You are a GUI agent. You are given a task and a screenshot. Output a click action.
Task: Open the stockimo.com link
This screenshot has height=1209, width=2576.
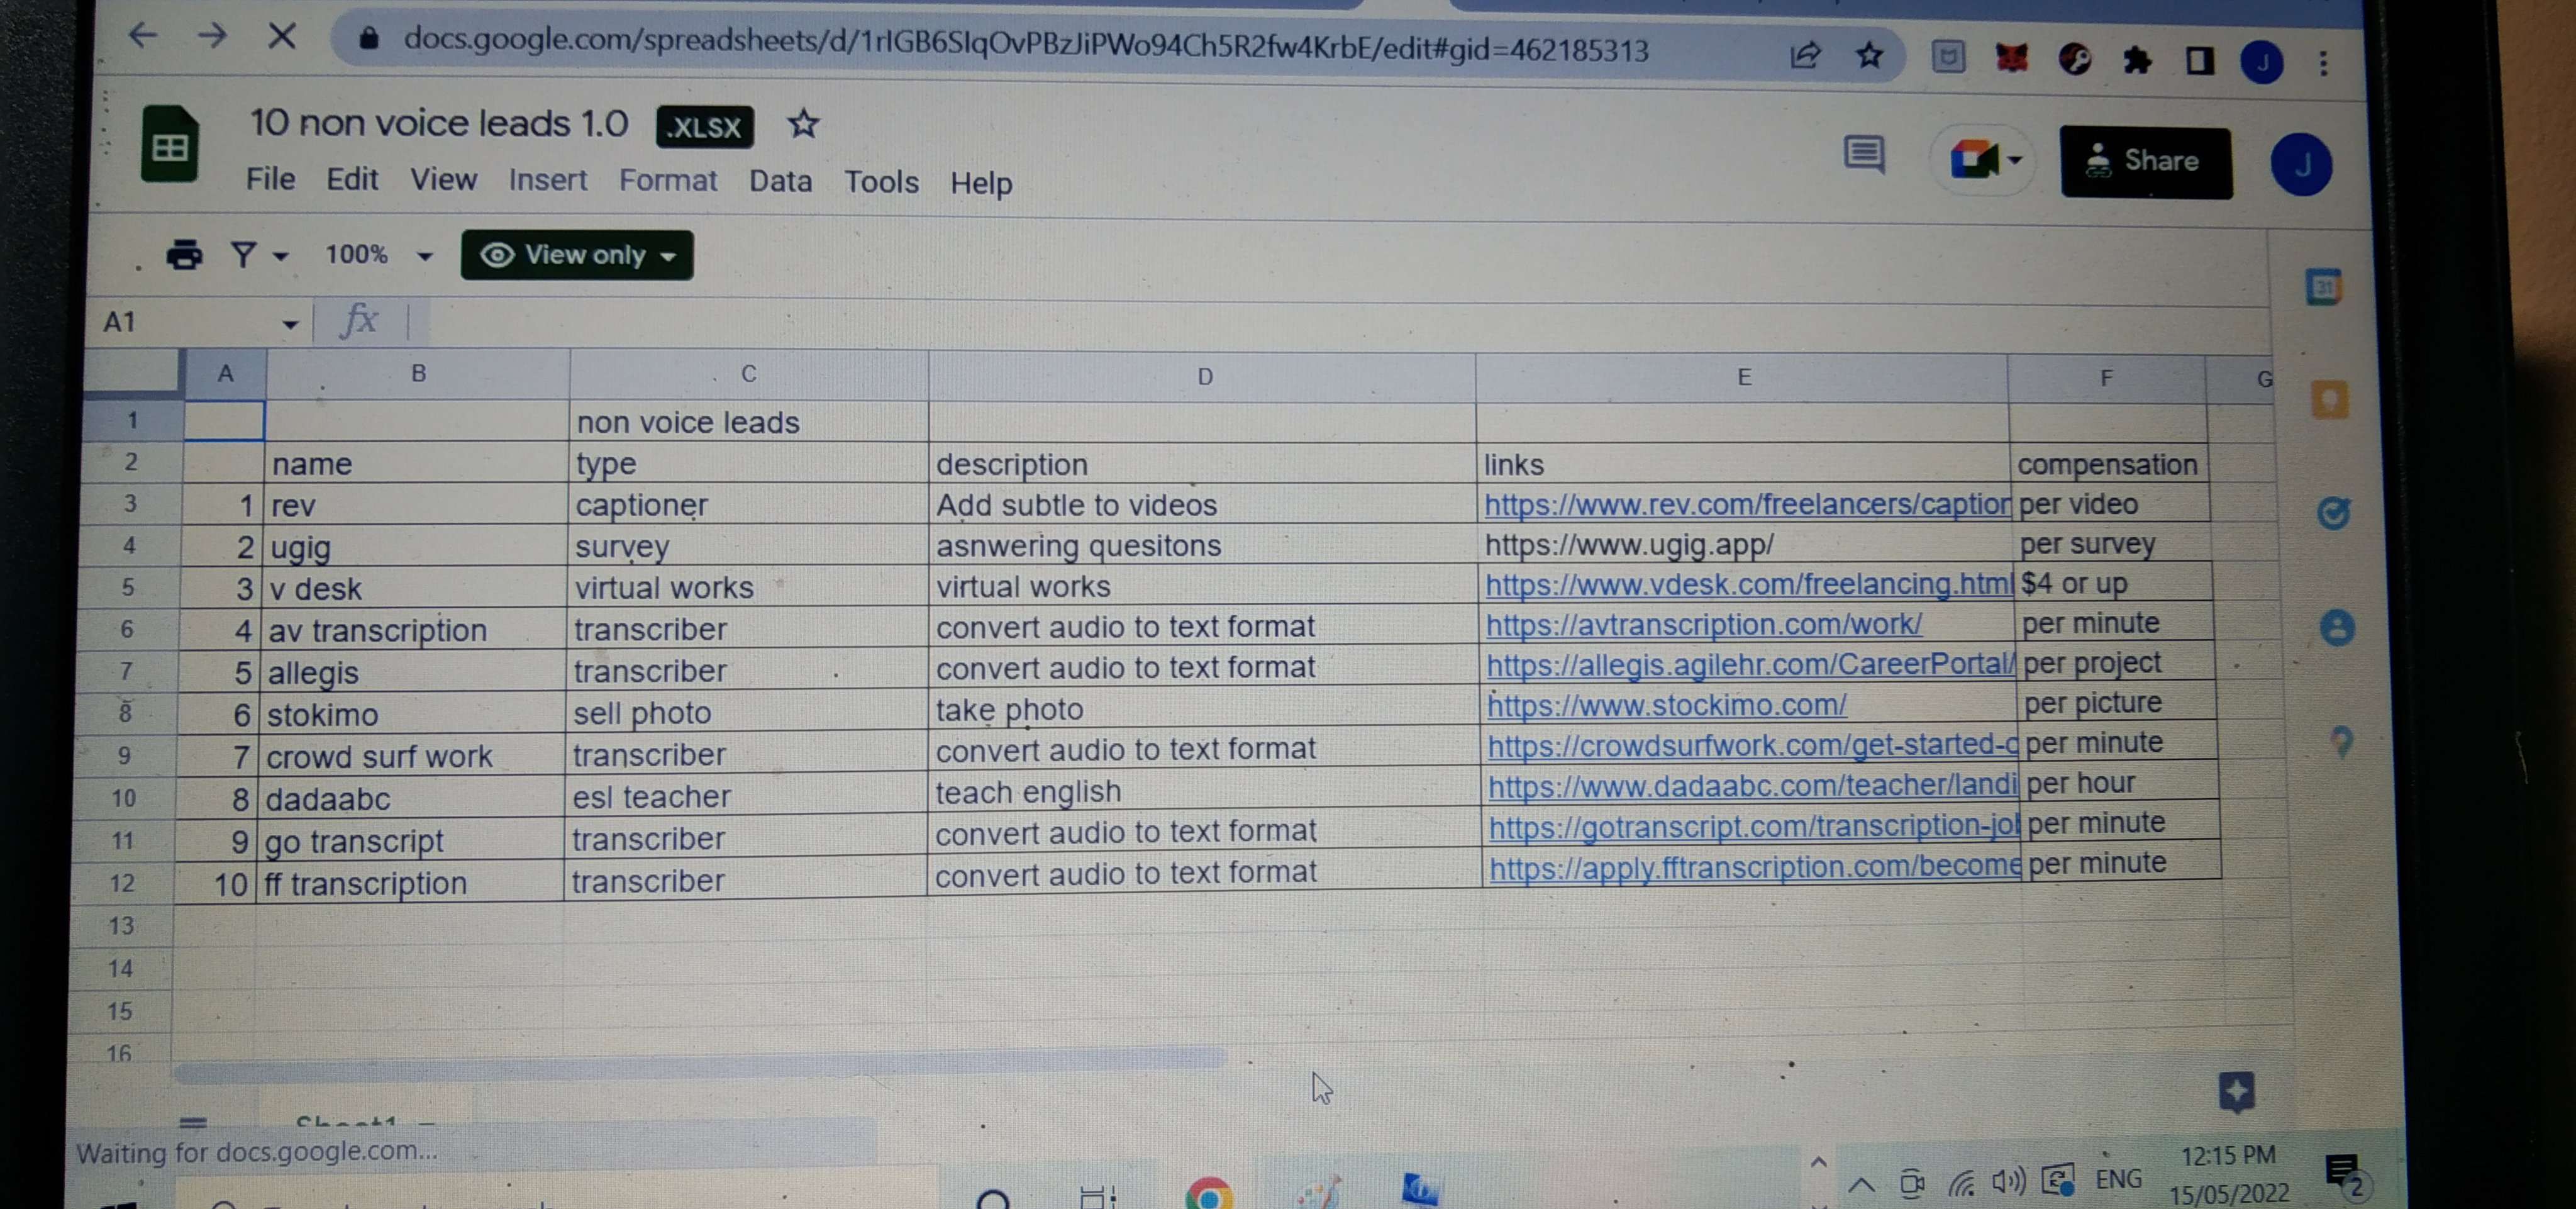(1667, 705)
